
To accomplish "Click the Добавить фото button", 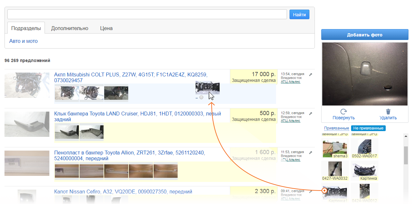I will (365, 35).
